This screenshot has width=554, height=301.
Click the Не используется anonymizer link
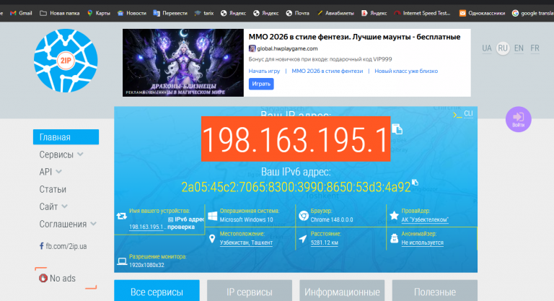422,243
